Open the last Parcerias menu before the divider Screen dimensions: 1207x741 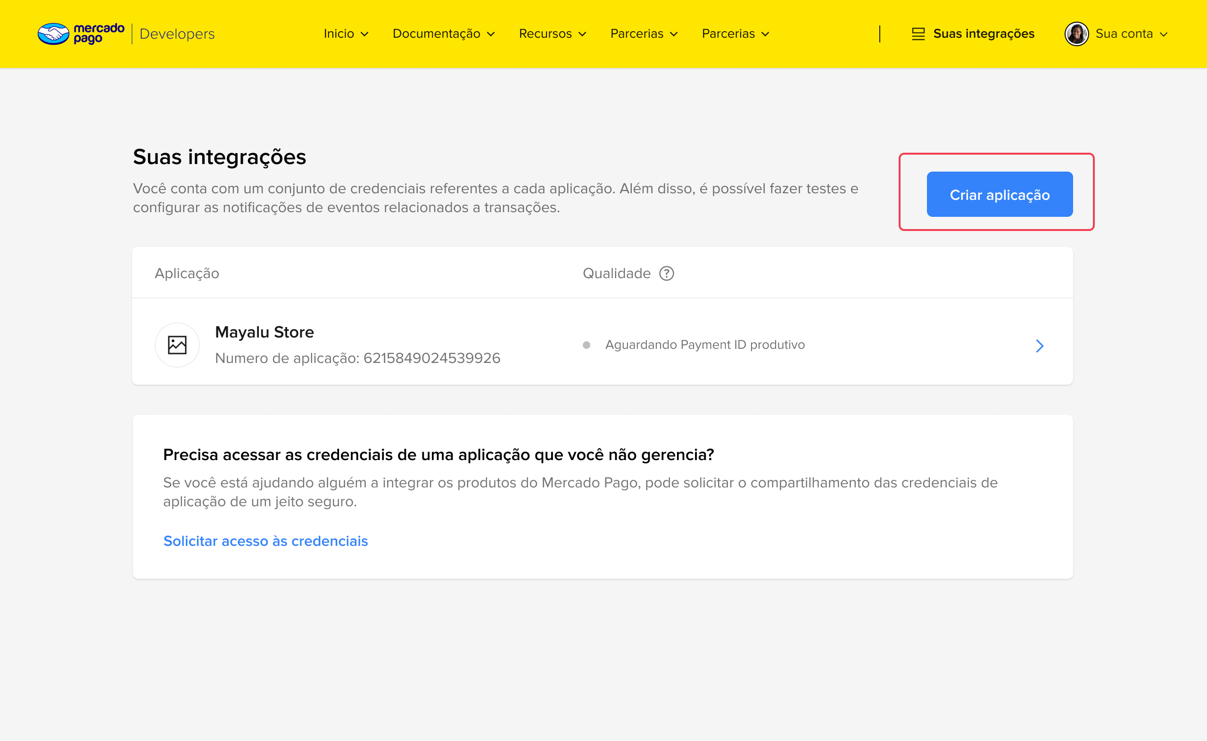(x=736, y=34)
